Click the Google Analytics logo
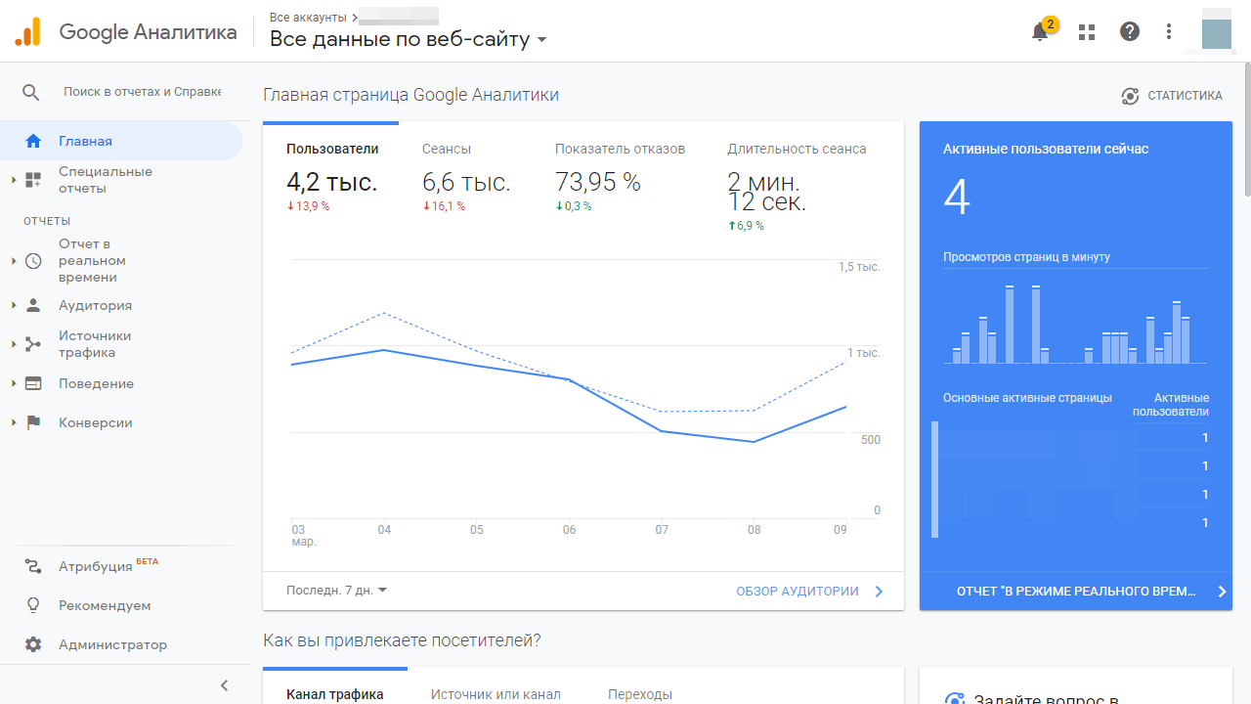Image resolution: width=1251 pixels, height=704 pixels. point(27,32)
